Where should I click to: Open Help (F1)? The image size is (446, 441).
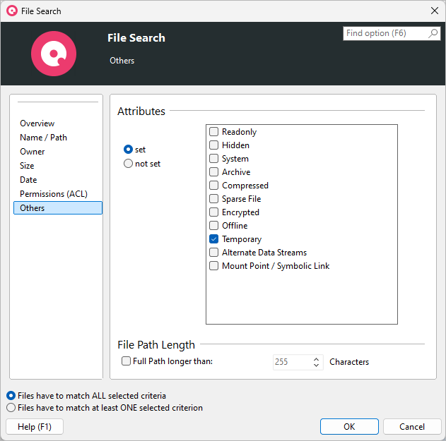tap(34, 427)
